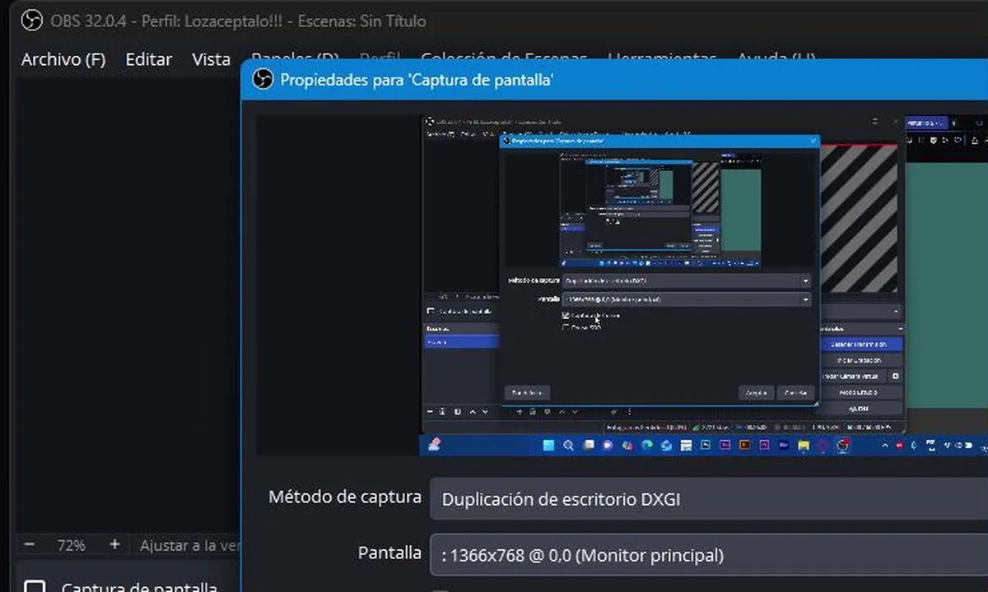Click the Método de captura label

click(345, 497)
